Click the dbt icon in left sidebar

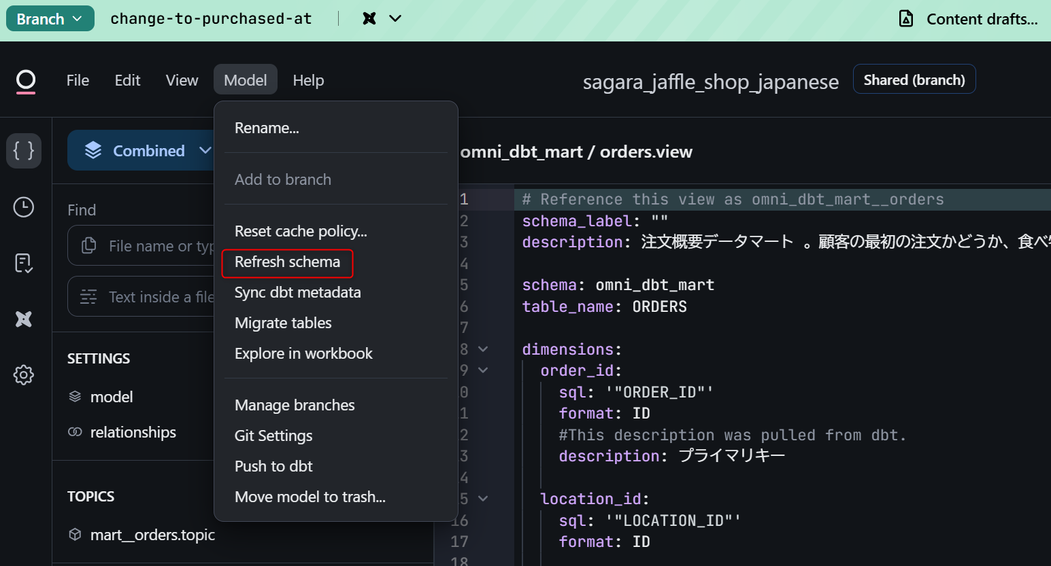24,319
